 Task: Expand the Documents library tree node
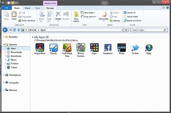[x=6, y=52]
